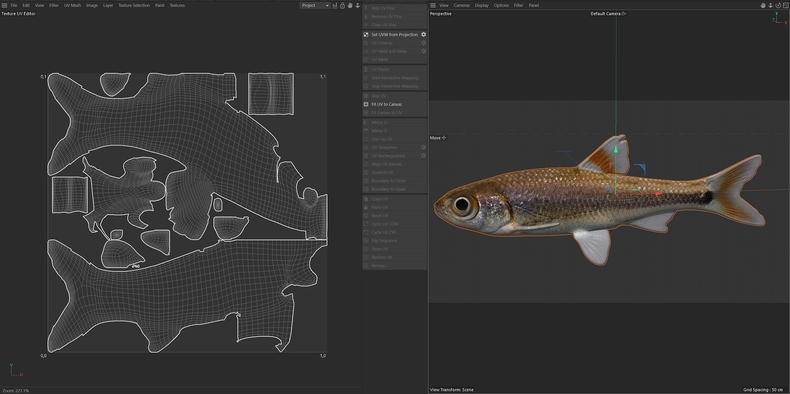Open the Paint menu
The width and height of the screenshot is (790, 394).
coord(160,5)
